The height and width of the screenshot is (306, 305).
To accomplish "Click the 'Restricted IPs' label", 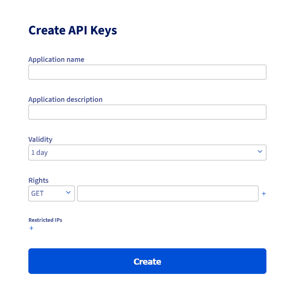I will pos(45,220).
